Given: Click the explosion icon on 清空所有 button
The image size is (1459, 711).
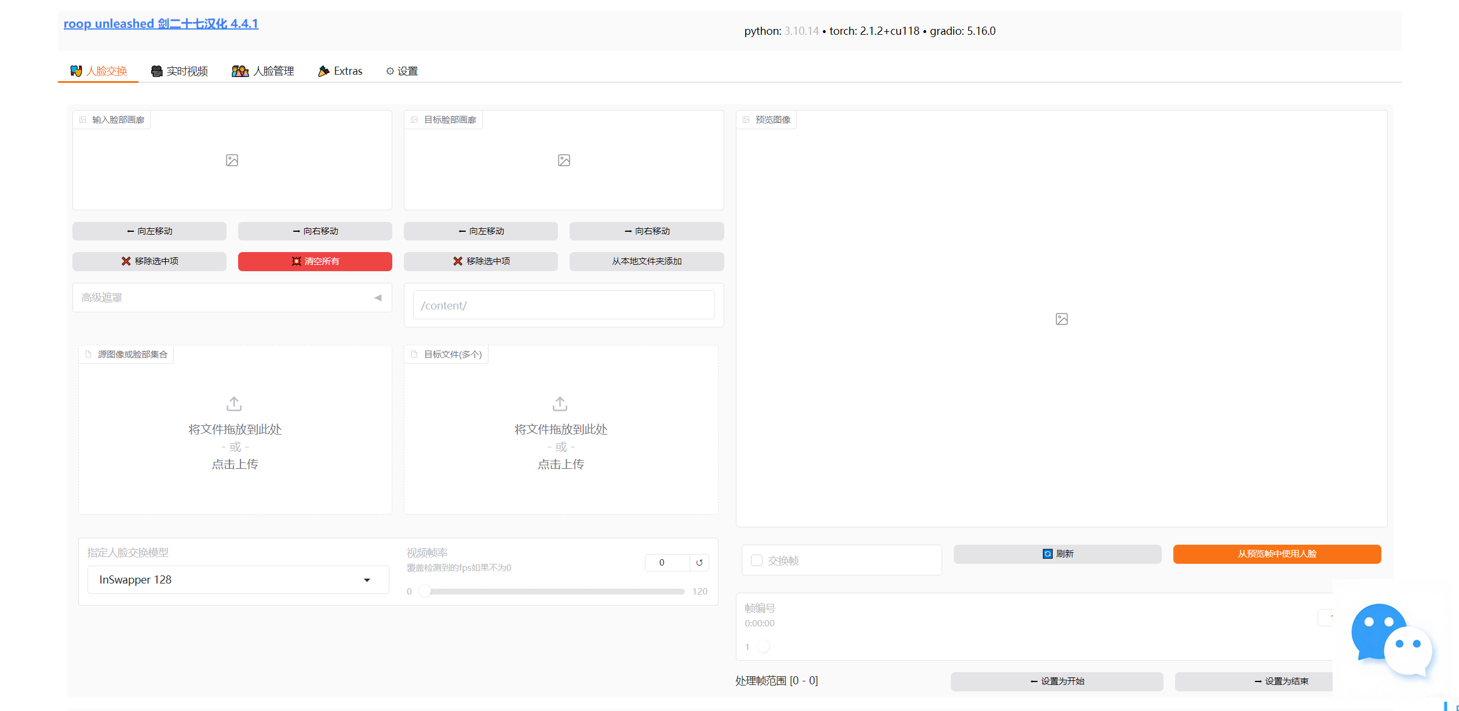Looking at the screenshot, I should tap(296, 261).
